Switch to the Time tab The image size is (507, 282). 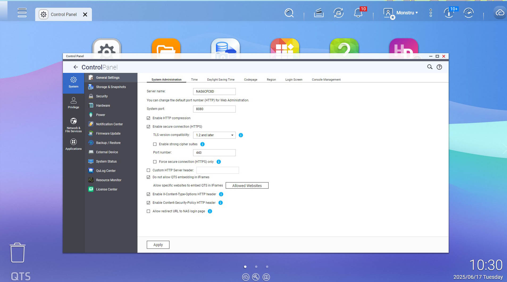194,79
